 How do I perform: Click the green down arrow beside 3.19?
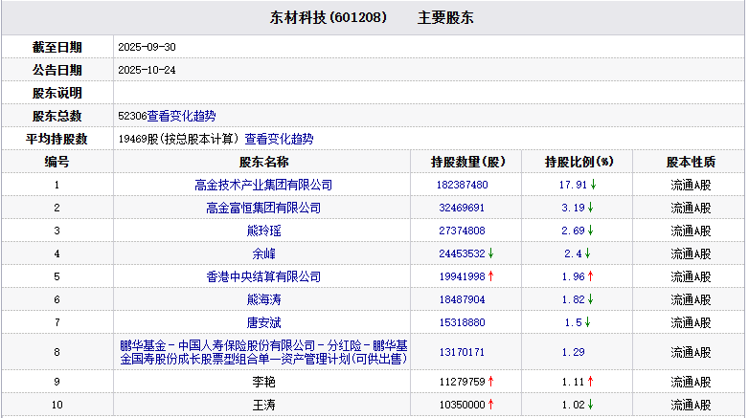pos(590,208)
